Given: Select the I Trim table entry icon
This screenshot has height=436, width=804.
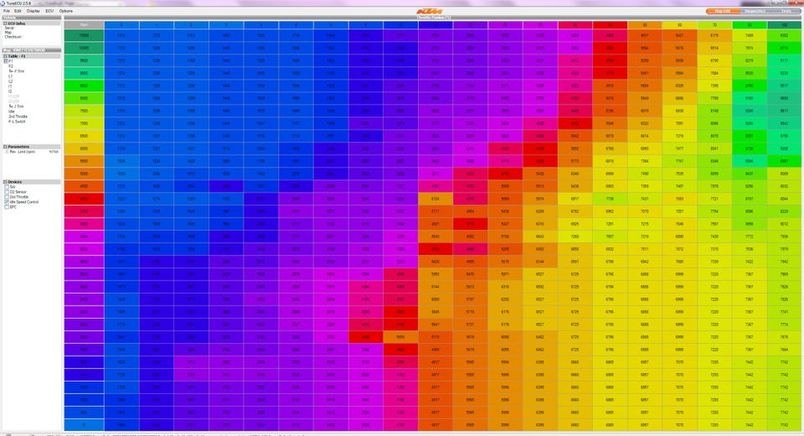Looking at the screenshot, I should pos(11,106).
